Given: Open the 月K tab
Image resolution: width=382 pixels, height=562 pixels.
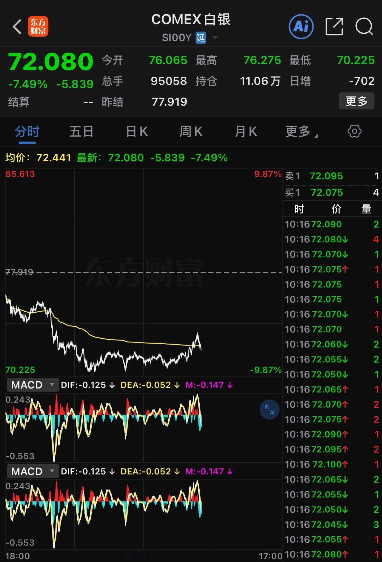Looking at the screenshot, I should 246,131.
